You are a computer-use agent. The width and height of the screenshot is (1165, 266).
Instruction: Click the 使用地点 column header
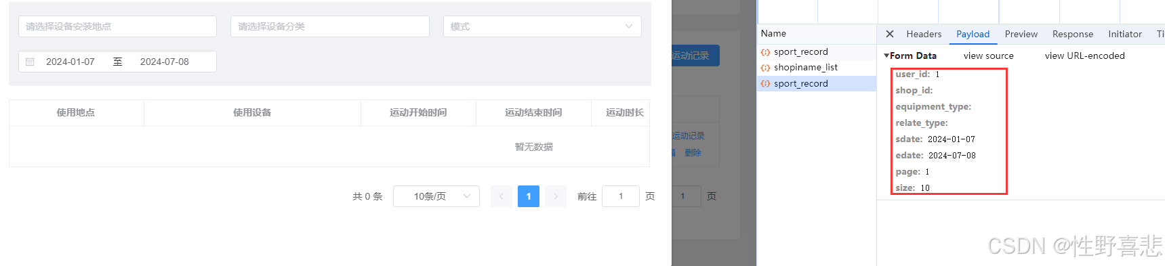[76, 112]
